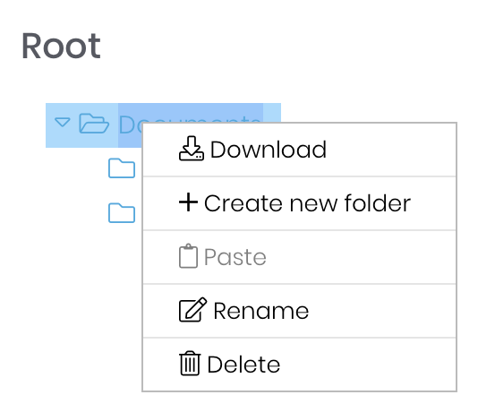
Task: Click the open folder icon of Documents
Action: (94, 124)
